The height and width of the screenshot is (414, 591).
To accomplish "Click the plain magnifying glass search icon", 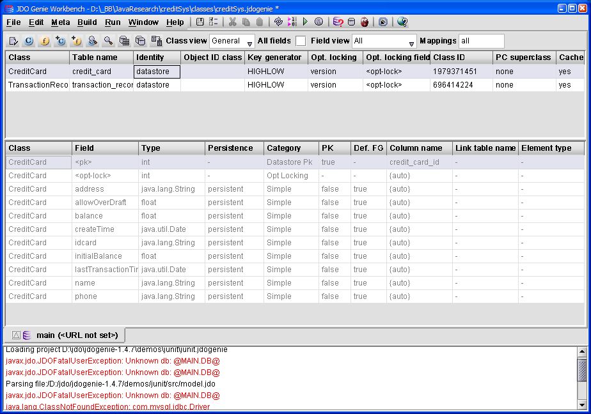I will [x=108, y=41].
